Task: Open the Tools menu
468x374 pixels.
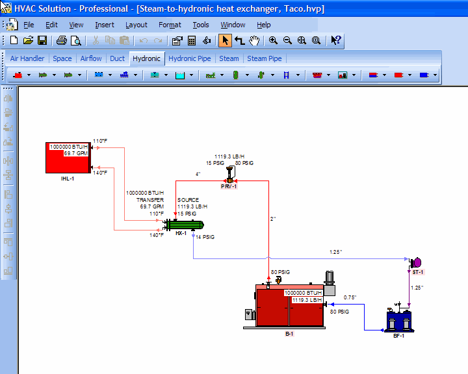Action: (x=201, y=25)
